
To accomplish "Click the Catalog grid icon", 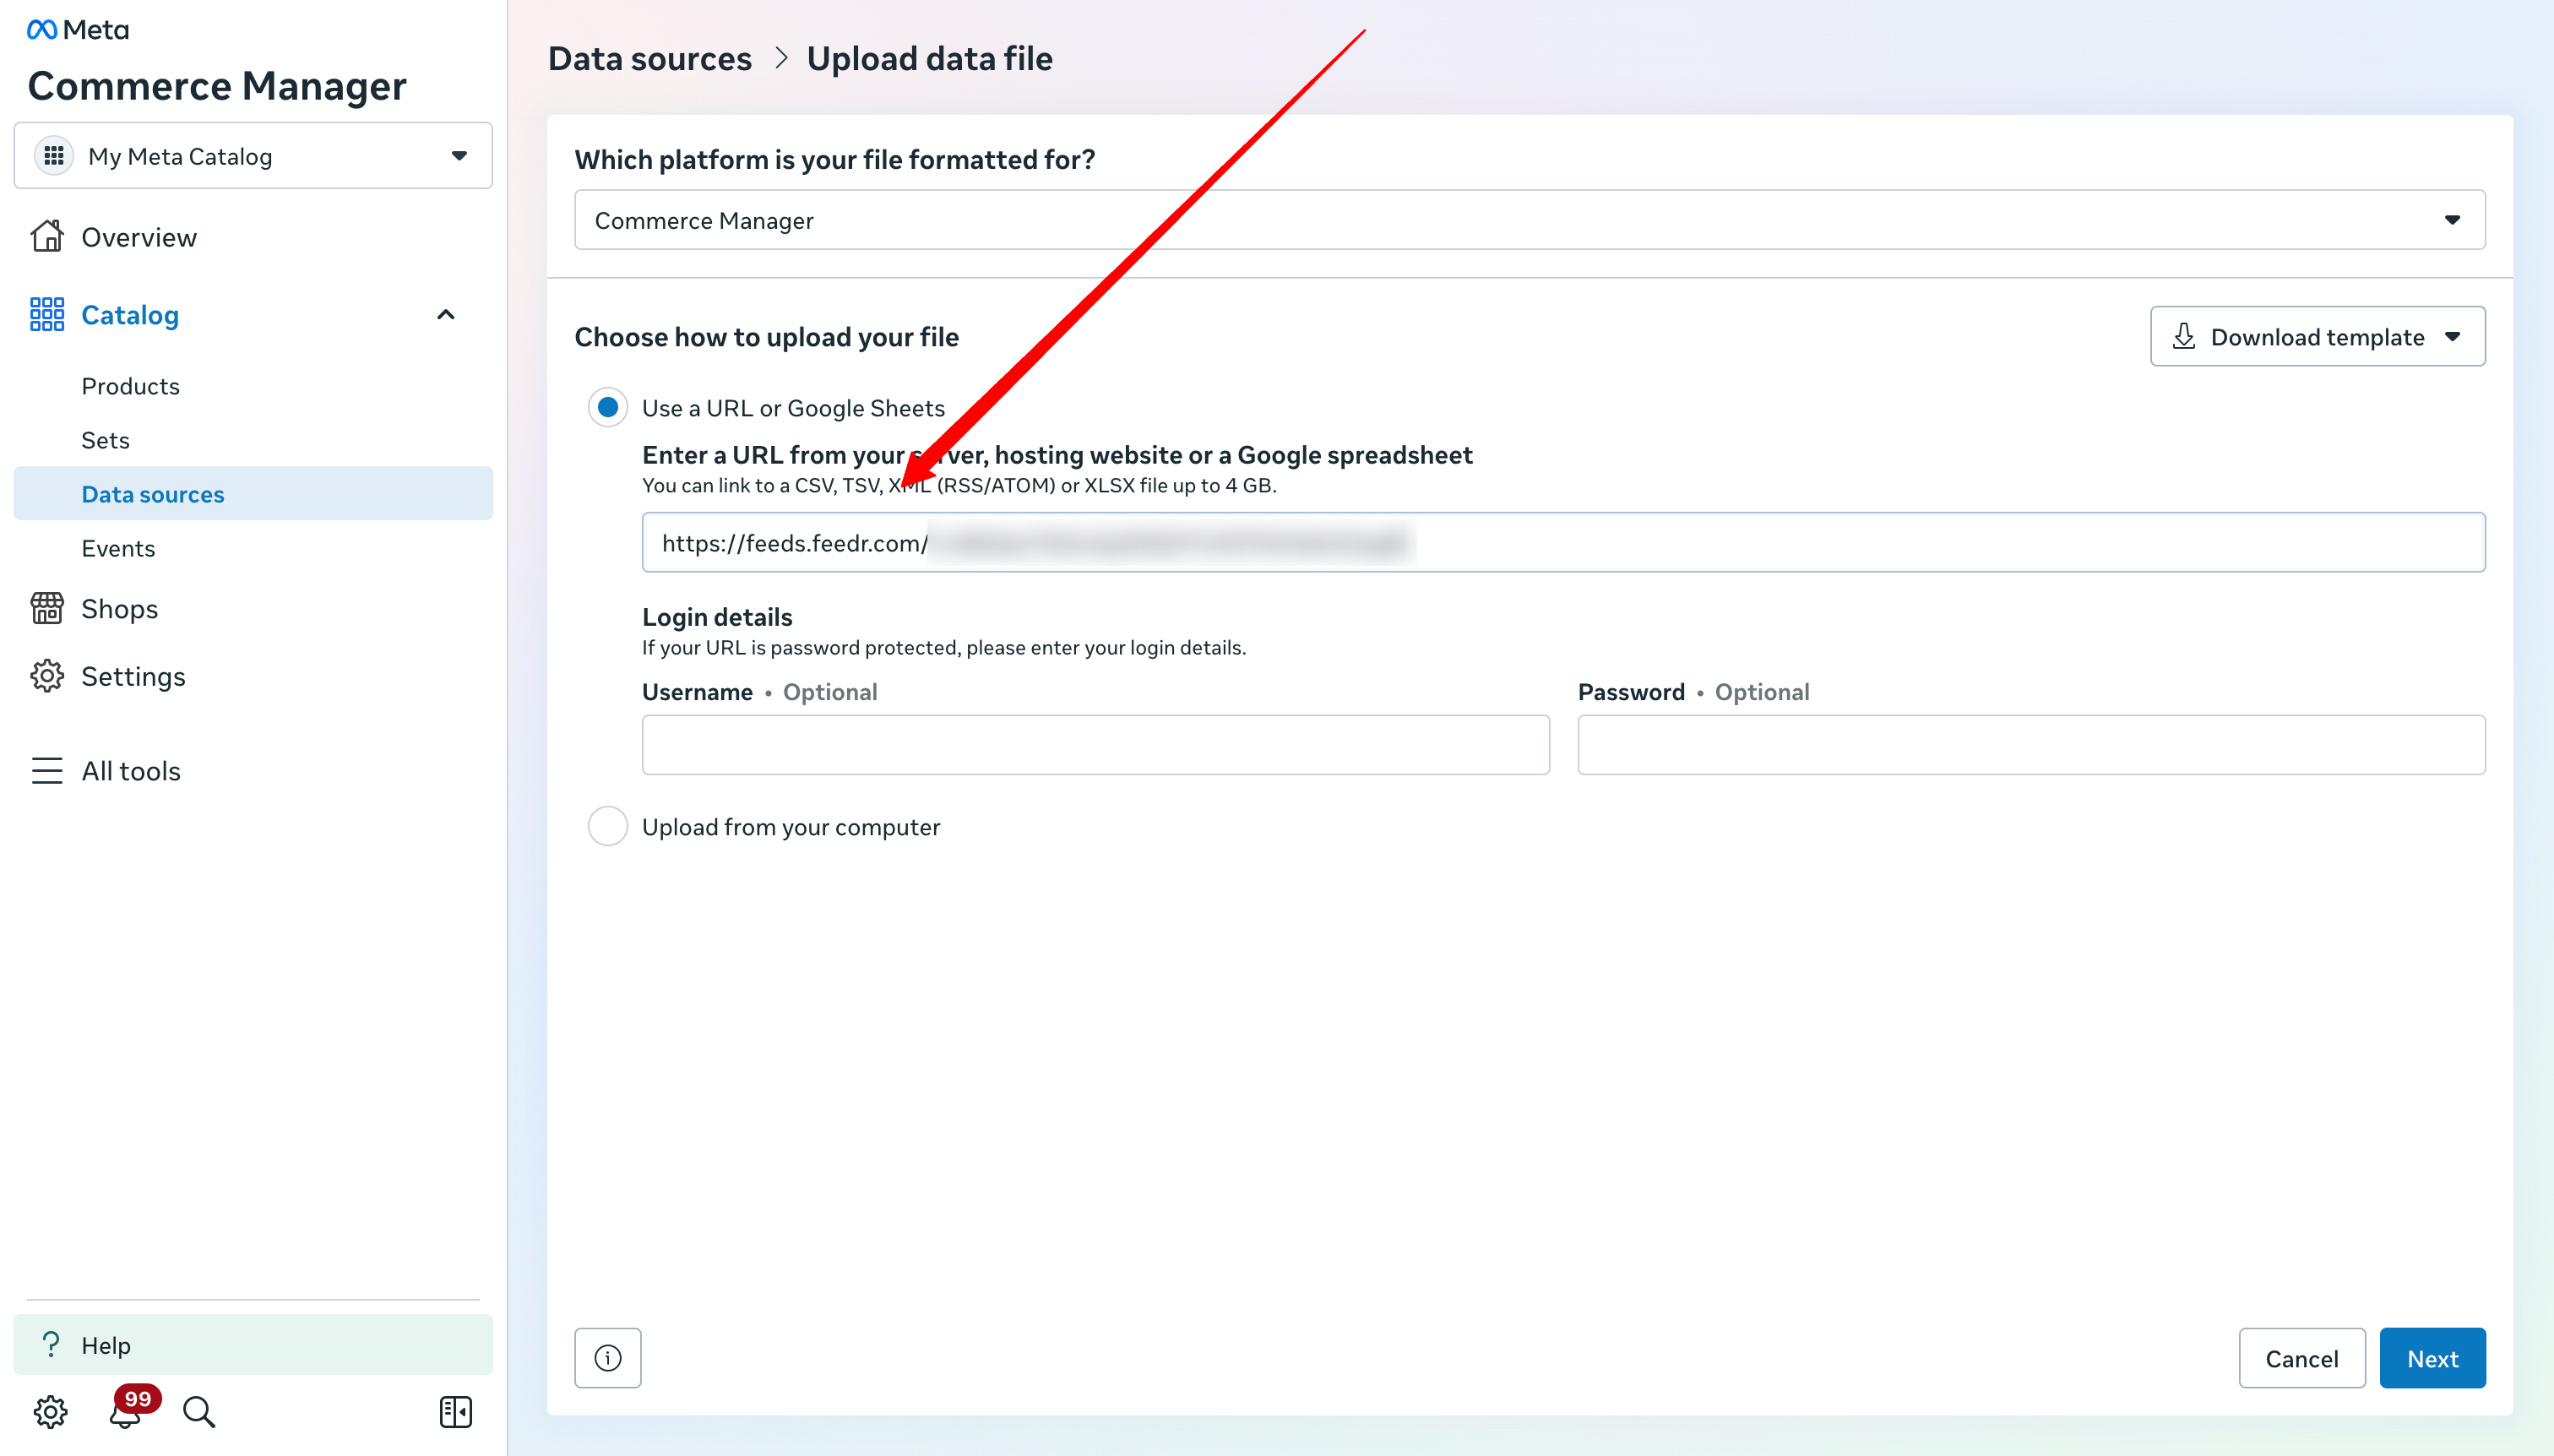I will pos(47,315).
